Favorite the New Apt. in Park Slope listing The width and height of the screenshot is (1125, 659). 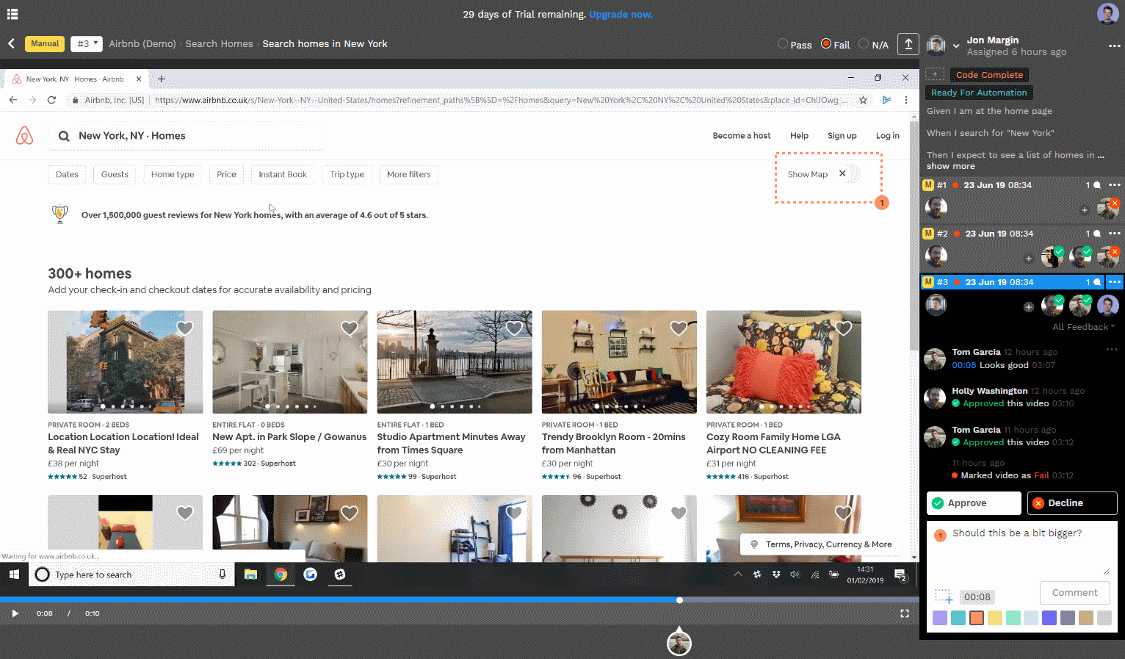(350, 328)
